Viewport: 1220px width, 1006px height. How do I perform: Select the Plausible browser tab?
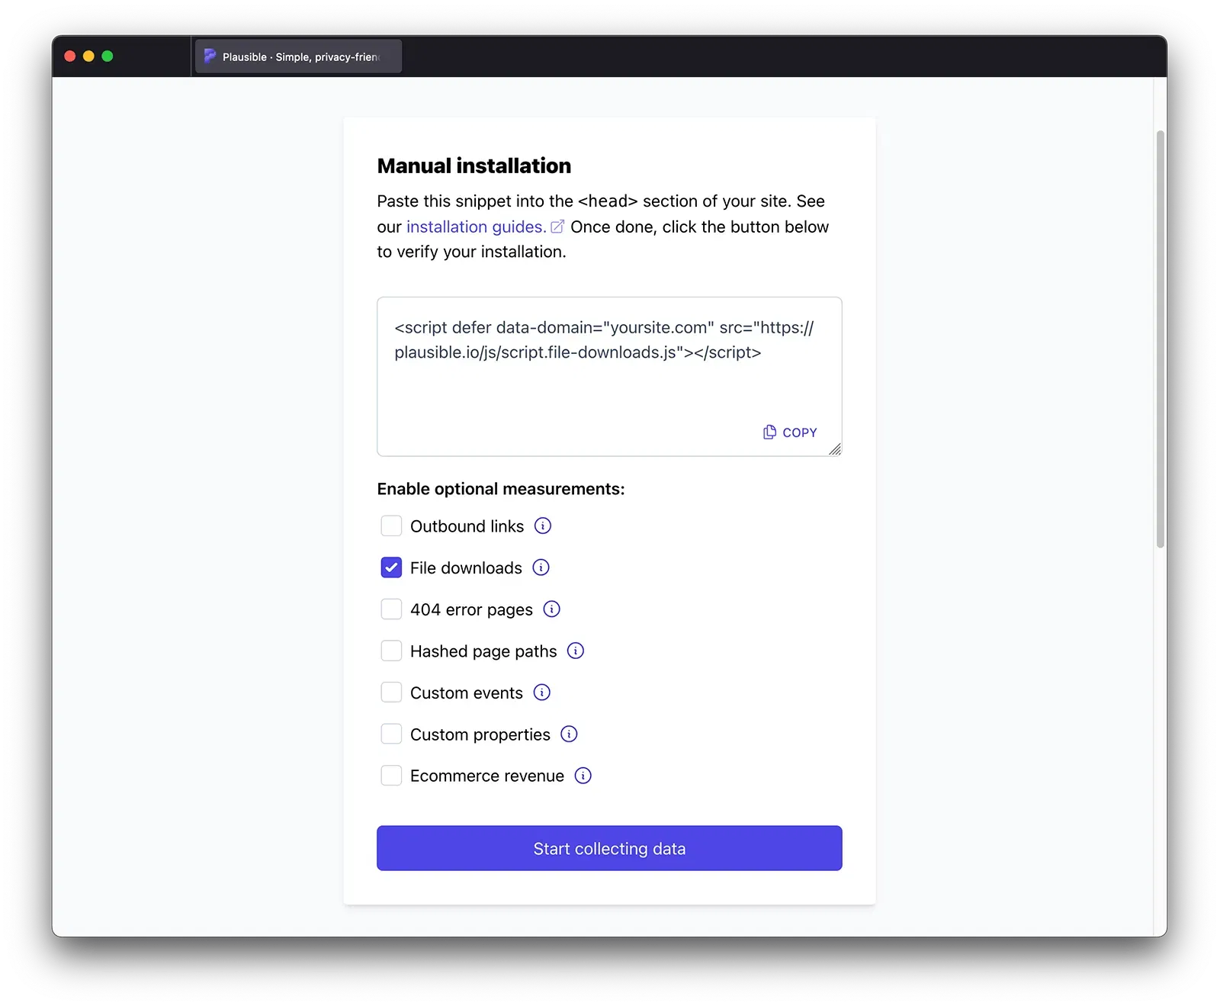297,56
